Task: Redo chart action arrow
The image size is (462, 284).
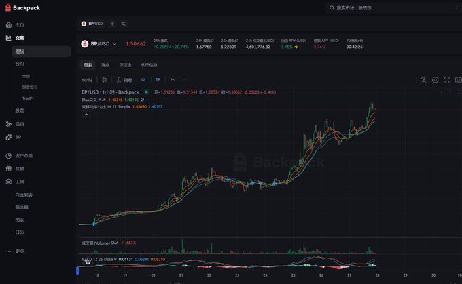Action: tap(184, 80)
